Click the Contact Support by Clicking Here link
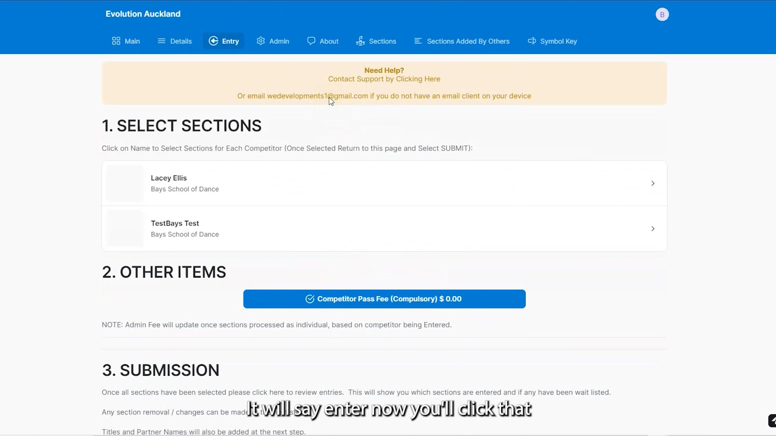 point(384,79)
